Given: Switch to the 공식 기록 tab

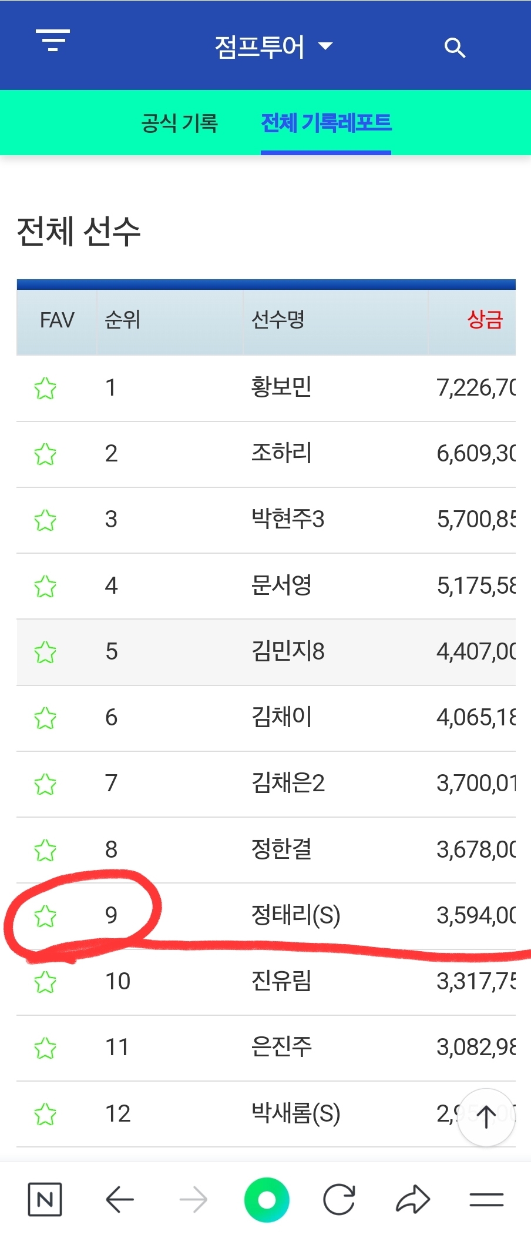Looking at the screenshot, I should [180, 123].
